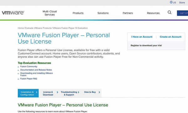The image size is (188, 113).
Task: Open the search magnifier icon
Action: point(170,12)
